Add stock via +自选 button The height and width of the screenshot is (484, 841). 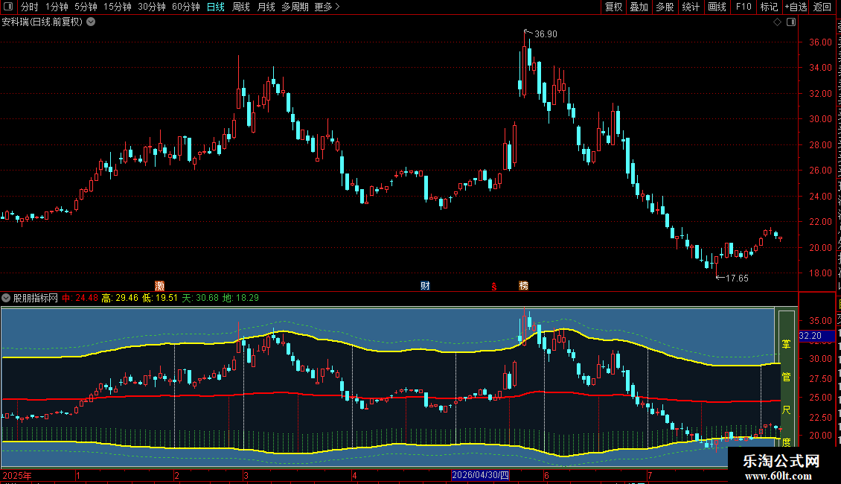point(796,7)
